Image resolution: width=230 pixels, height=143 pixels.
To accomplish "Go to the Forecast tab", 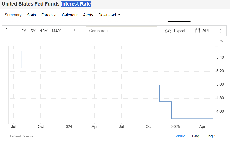I will [x=49, y=15].
